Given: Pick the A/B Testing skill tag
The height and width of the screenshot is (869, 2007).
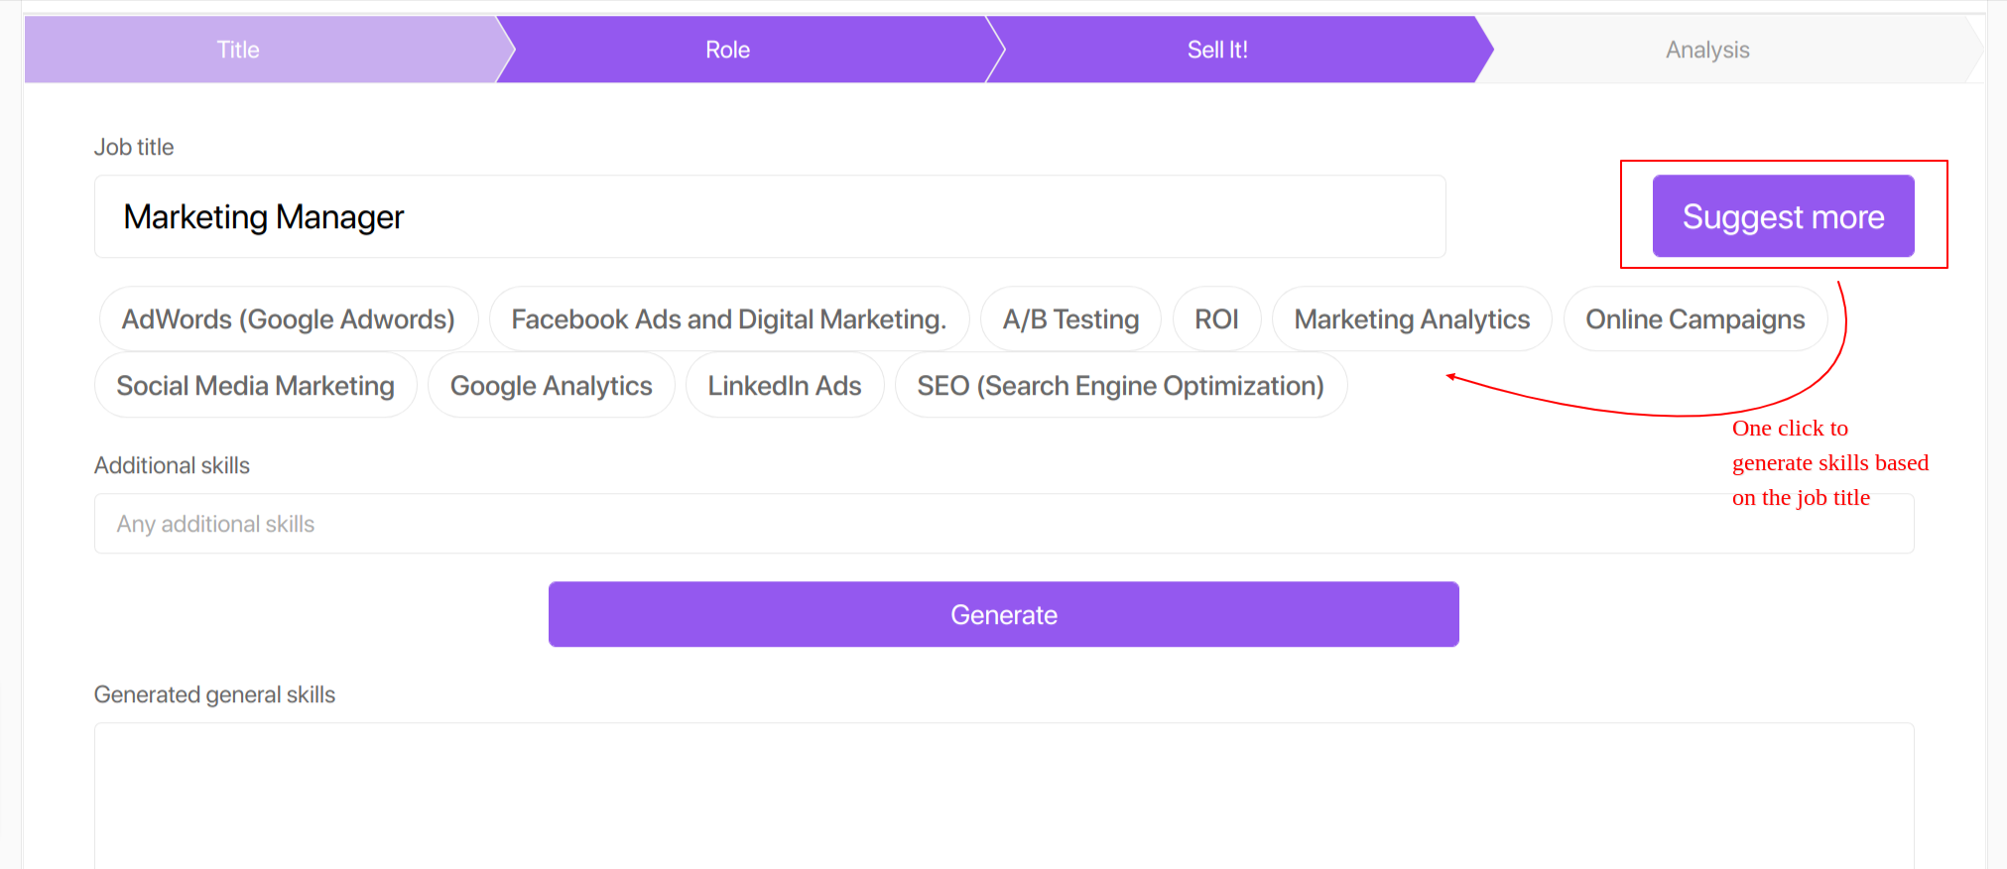Looking at the screenshot, I should click(1069, 319).
